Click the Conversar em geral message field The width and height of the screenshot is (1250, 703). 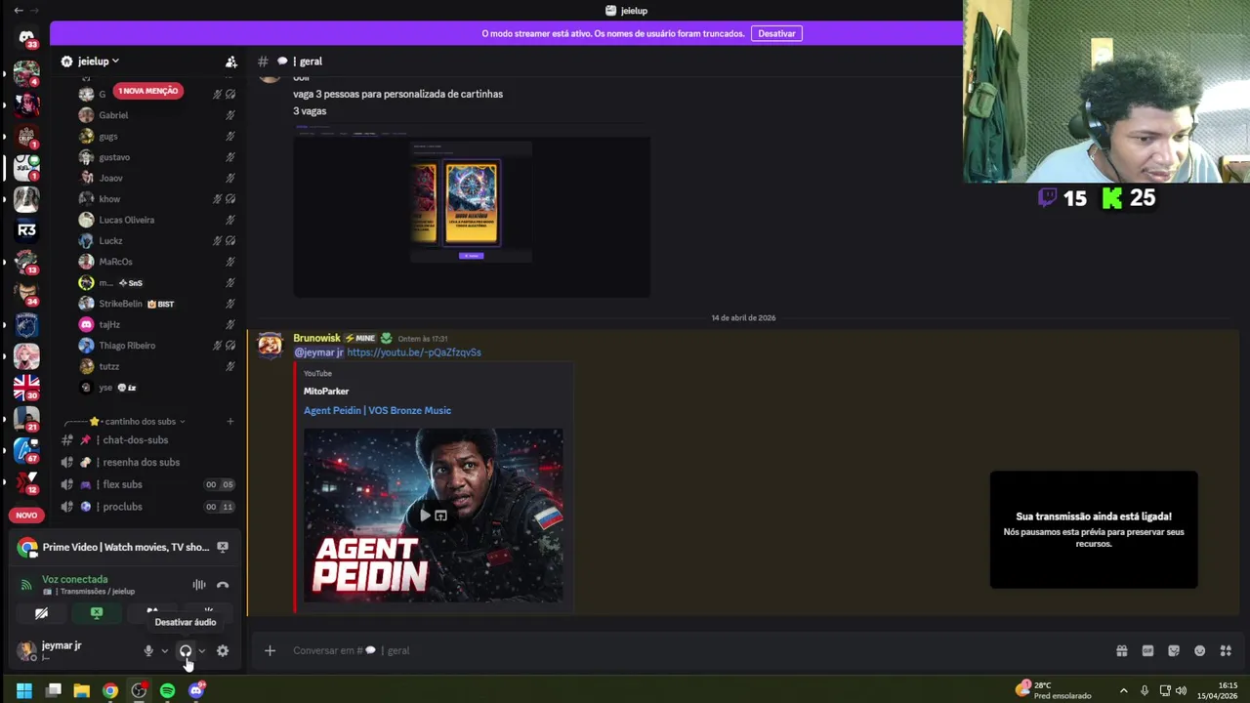(x=684, y=651)
